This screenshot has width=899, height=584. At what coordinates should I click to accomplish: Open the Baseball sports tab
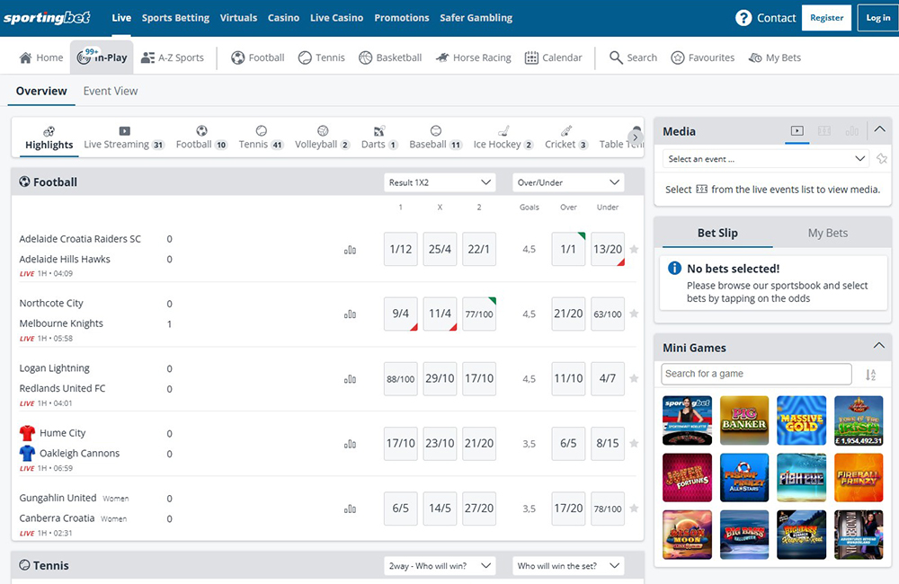tap(435, 138)
